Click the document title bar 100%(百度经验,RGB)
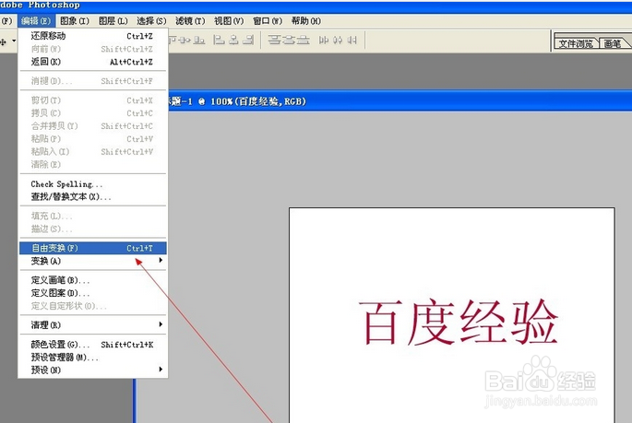 399,101
